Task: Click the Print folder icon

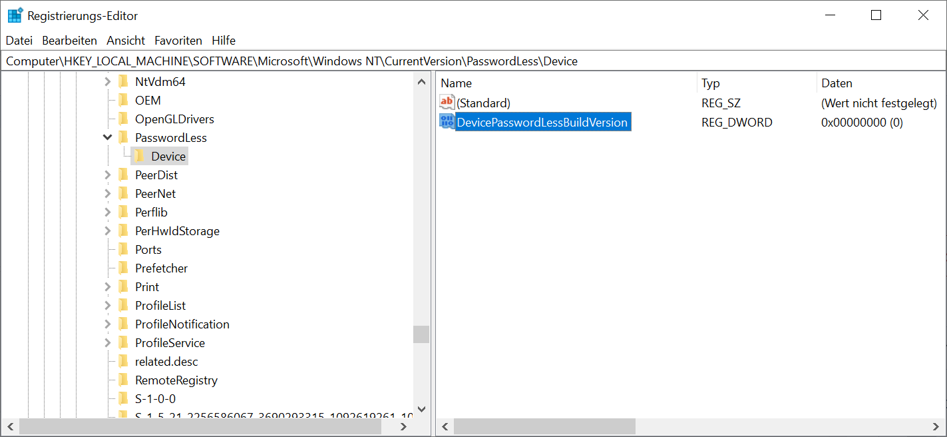Action: point(123,287)
